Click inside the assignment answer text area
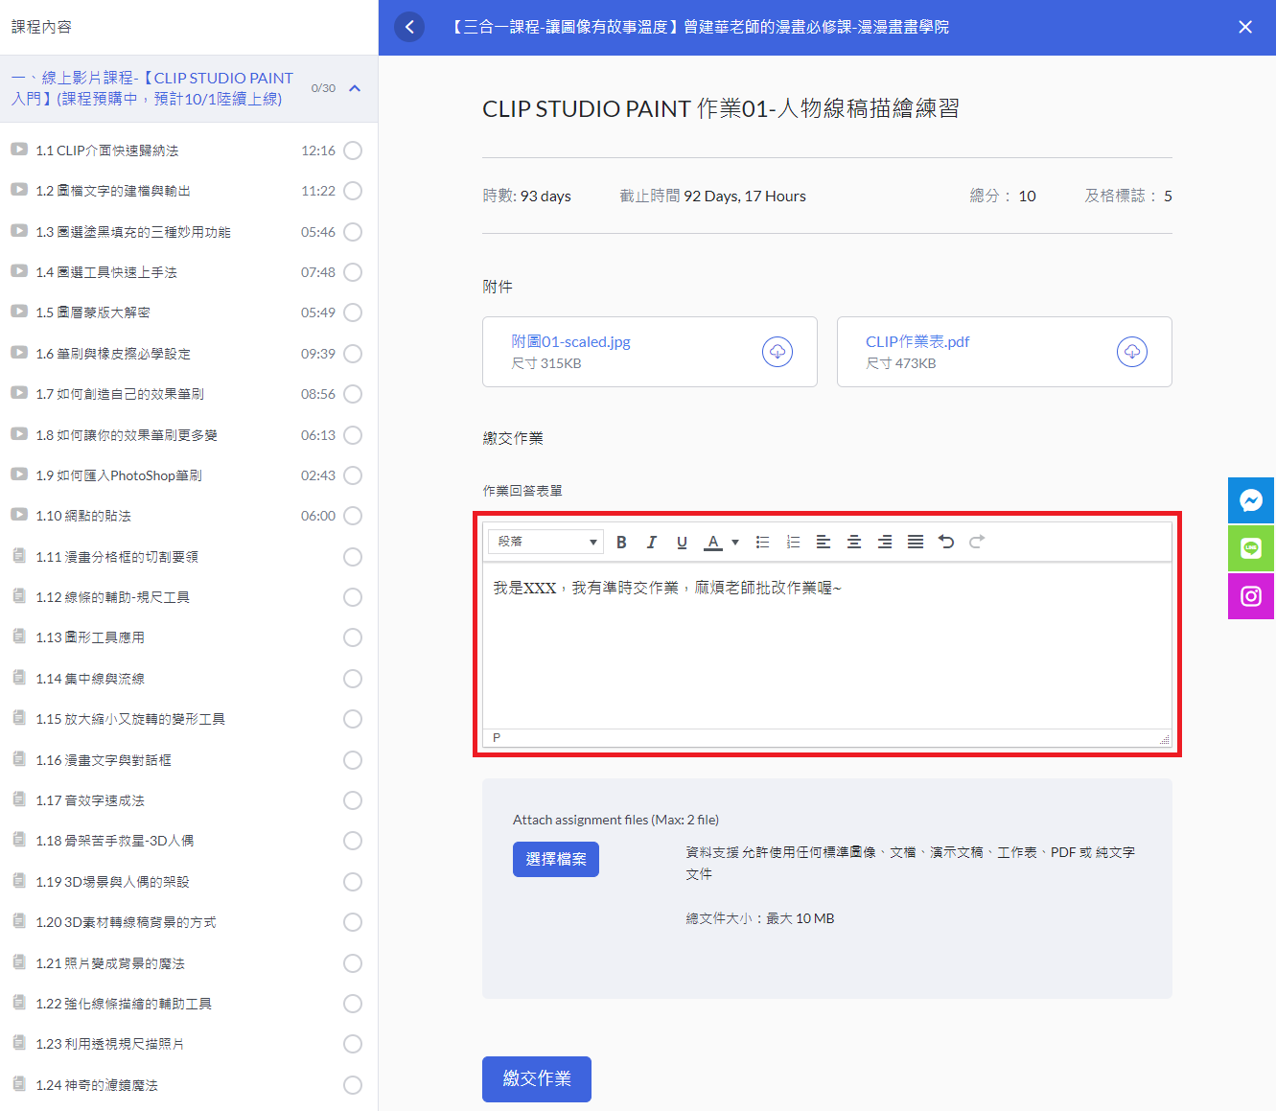This screenshot has width=1276, height=1111. (x=827, y=645)
